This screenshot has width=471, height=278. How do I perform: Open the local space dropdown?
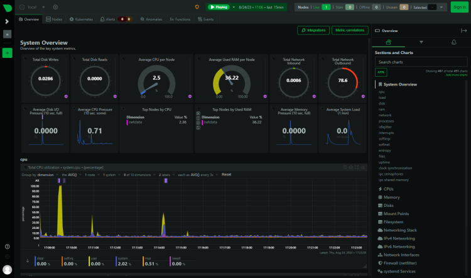tap(32, 7)
